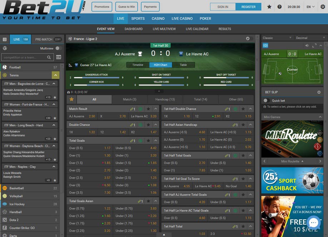Select Ice Hockey in the sports list
328x237 pixels.
pyautogui.click(x=30, y=204)
